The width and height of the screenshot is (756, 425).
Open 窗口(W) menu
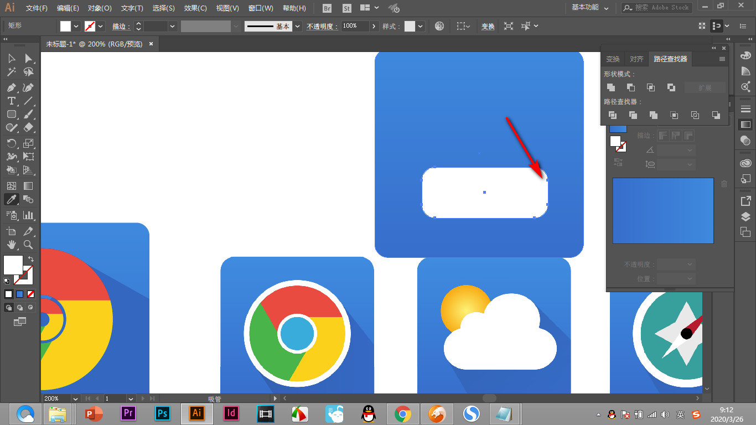pyautogui.click(x=261, y=8)
